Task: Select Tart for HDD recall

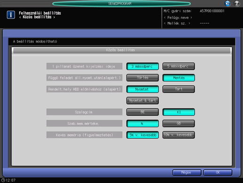Action: [179, 89]
